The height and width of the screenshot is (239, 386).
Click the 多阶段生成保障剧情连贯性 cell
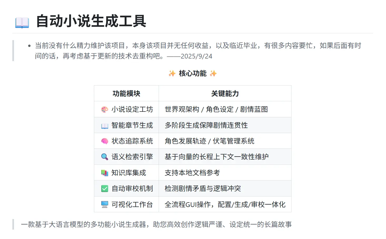pyautogui.click(x=206, y=125)
